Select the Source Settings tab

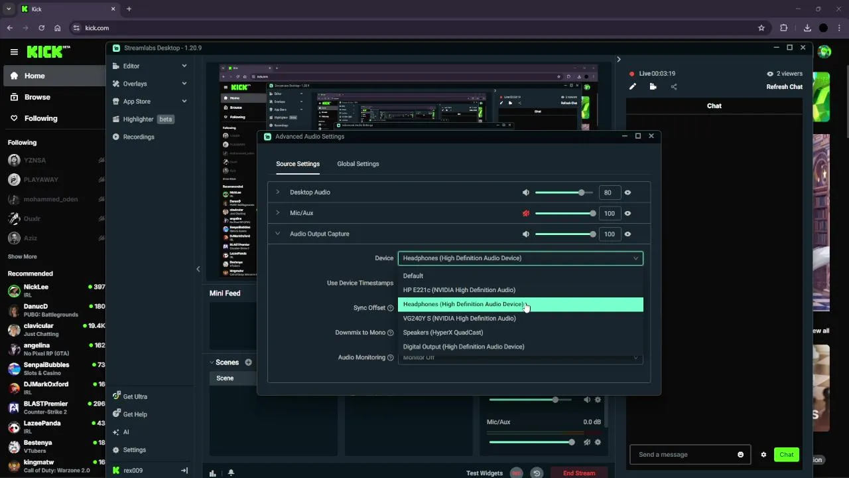[x=298, y=164]
